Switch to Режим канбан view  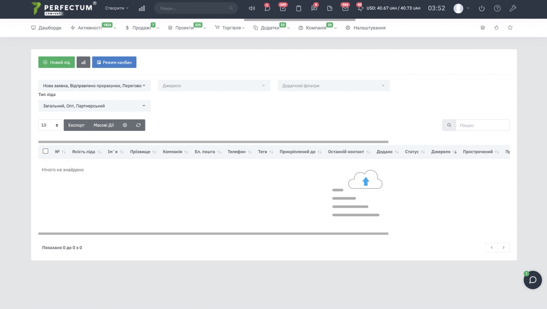pos(114,62)
